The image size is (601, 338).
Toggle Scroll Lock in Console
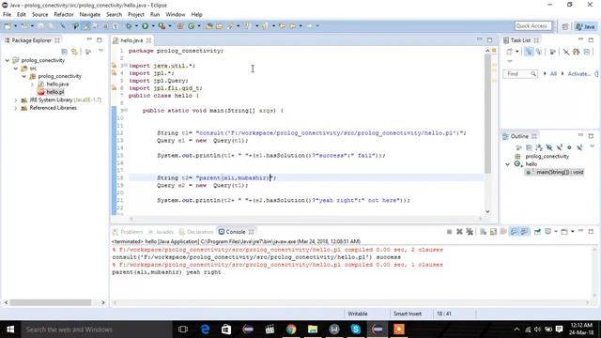click(493, 232)
